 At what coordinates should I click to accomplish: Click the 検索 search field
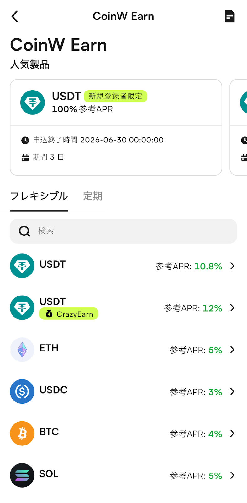(132, 231)
